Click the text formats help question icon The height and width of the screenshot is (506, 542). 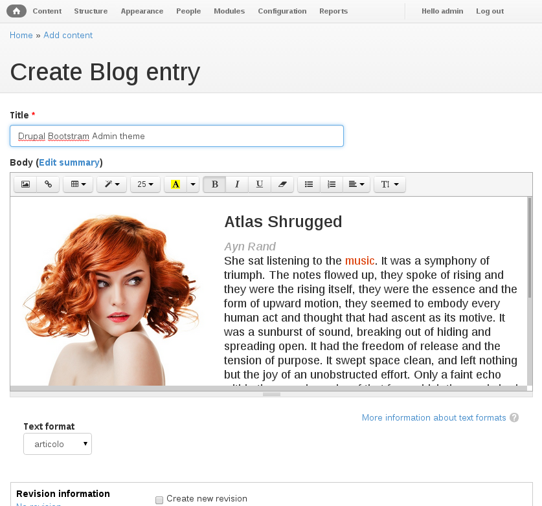[514, 417]
